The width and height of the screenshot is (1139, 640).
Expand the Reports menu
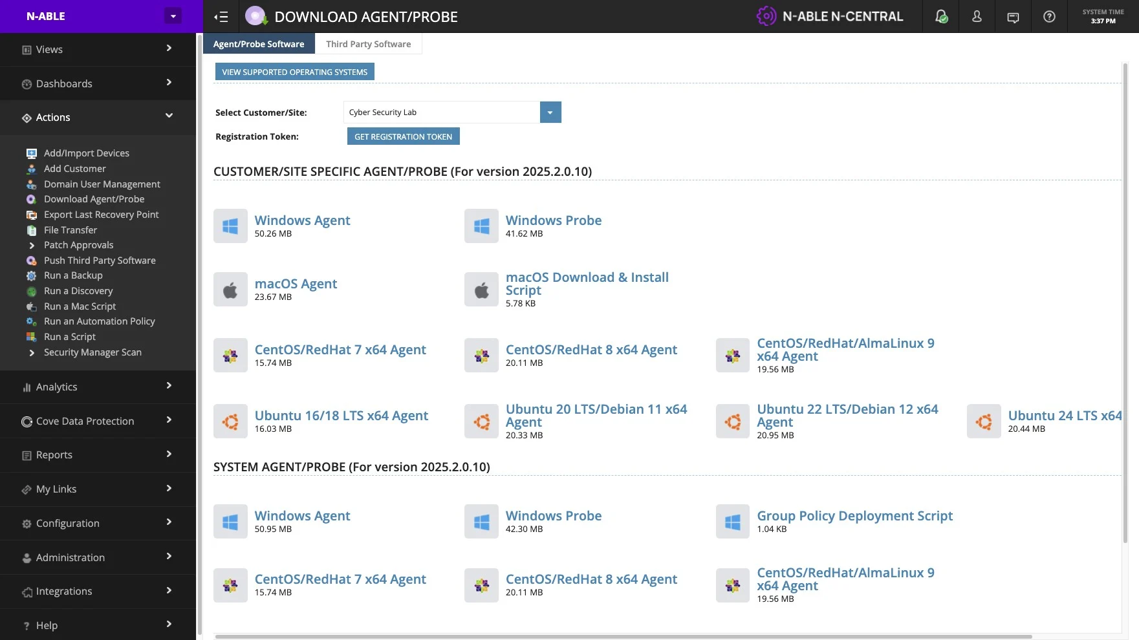tap(98, 454)
